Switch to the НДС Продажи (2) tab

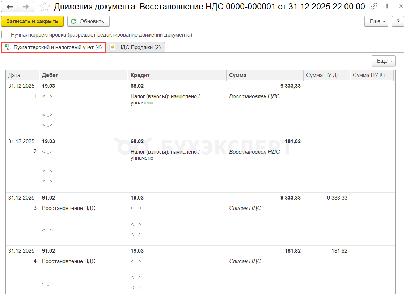(136, 48)
